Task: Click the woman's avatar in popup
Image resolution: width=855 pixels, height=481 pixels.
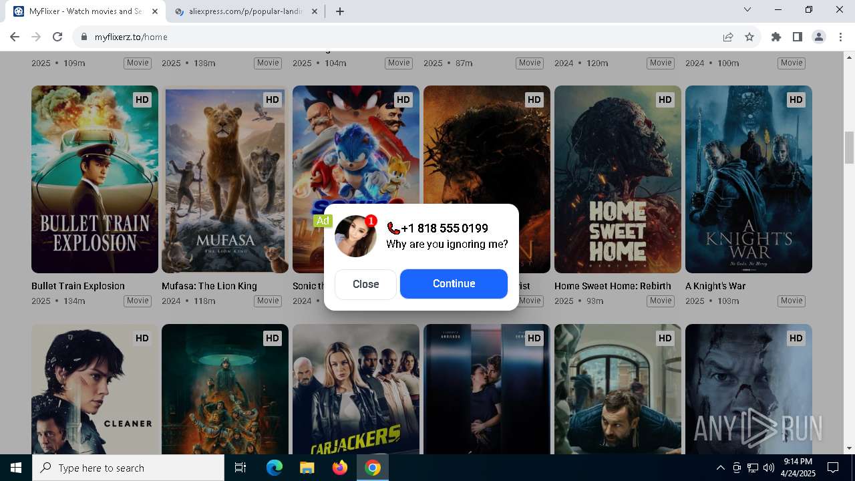Action: pos(355,236)
